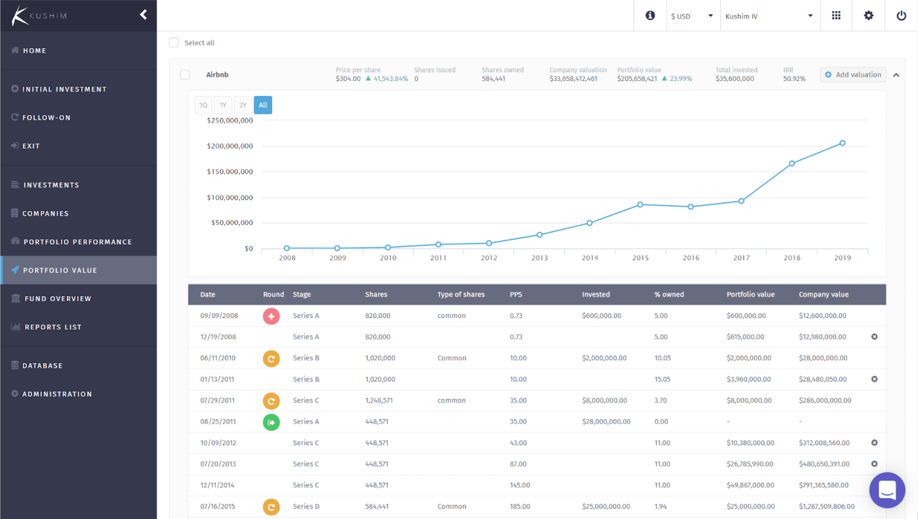
Task: Click the Invested column header
Action: pyautogui.click(x=596, y=295)
